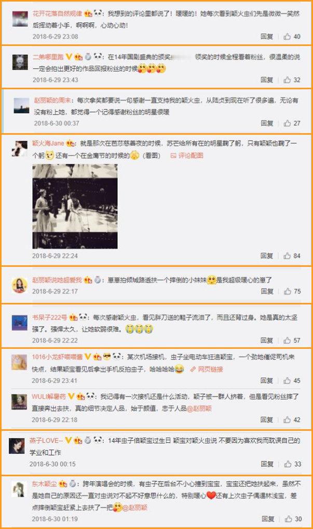This screenshot has width=313, height=529.
Task: Open the black-and-white comment photo
Action: (x=75, y=207)
